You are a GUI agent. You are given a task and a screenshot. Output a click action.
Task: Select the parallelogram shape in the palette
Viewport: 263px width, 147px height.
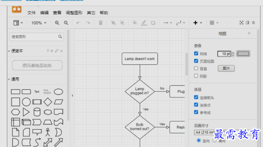coord(58,102)
